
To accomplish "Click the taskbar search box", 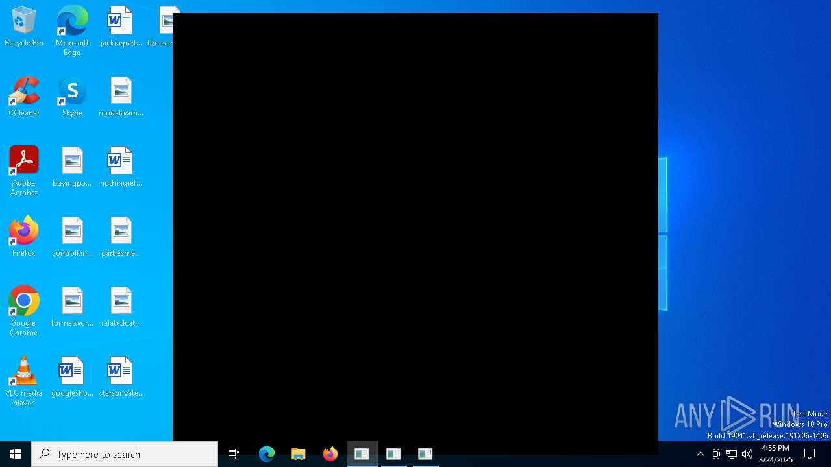I will [125, 454].
